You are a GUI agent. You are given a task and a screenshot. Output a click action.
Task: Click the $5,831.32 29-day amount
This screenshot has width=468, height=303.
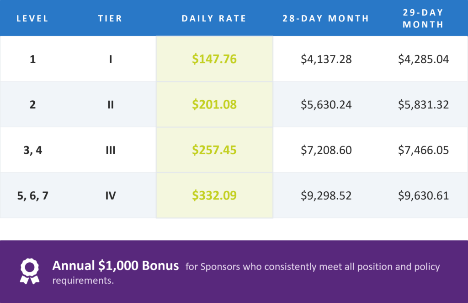coord(423,105)
